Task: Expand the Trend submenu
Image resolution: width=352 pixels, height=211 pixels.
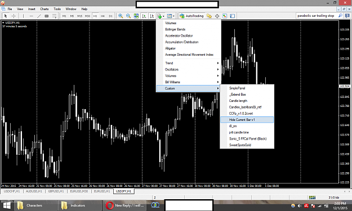Action: pyautogui.click(x=189, y=63)
